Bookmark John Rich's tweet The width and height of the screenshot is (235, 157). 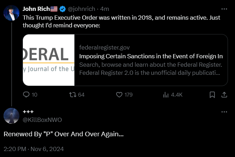pyautogui.click(x=212, y=94)
